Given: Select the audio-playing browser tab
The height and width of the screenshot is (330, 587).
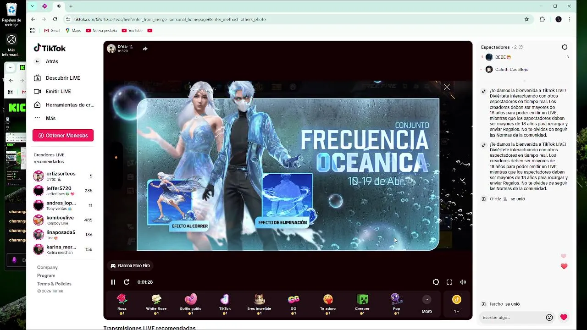Looking at the screenshot, I should (58, 6).
